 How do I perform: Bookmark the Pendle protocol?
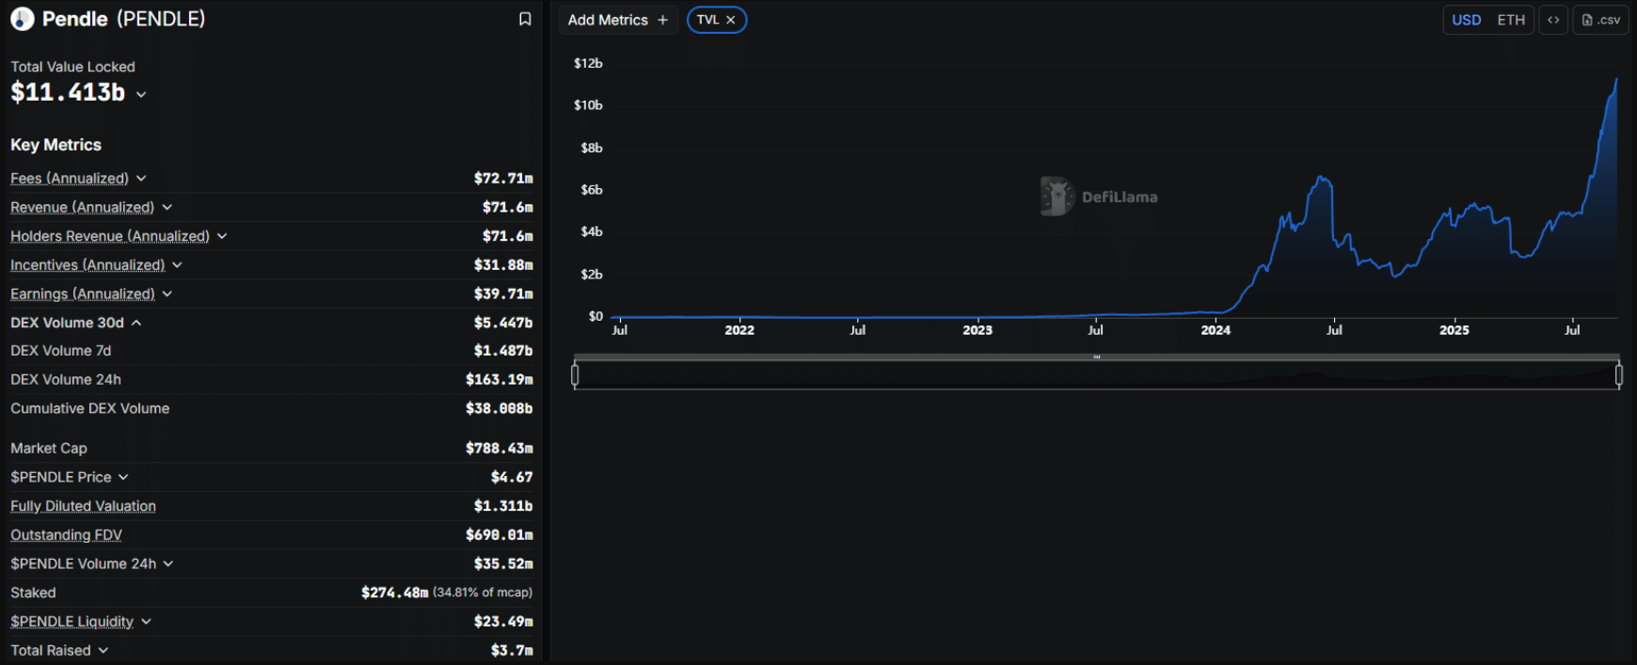tap(525, 19)
